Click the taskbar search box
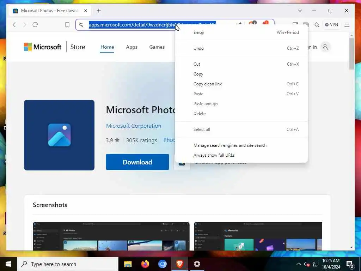The width and height of the screenshot is (361, 271). (x=68, y=264)
